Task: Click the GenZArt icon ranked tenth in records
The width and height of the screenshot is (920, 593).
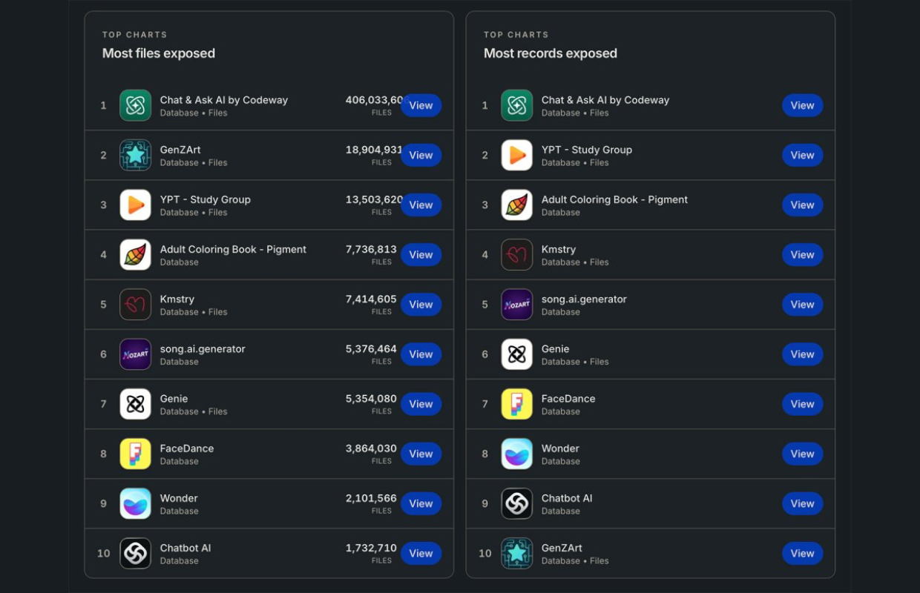Action: pyautogui.click(x=517, y=552)
